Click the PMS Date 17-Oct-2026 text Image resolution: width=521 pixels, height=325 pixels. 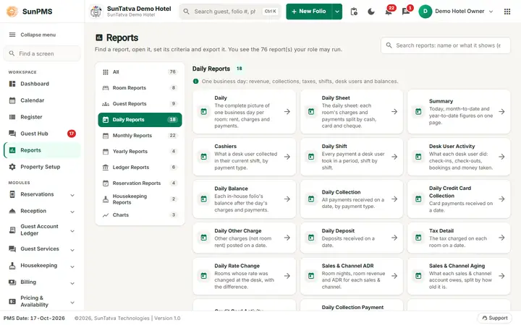click(34, 318)
